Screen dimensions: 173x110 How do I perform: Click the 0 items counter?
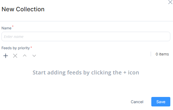coord(162,54)
